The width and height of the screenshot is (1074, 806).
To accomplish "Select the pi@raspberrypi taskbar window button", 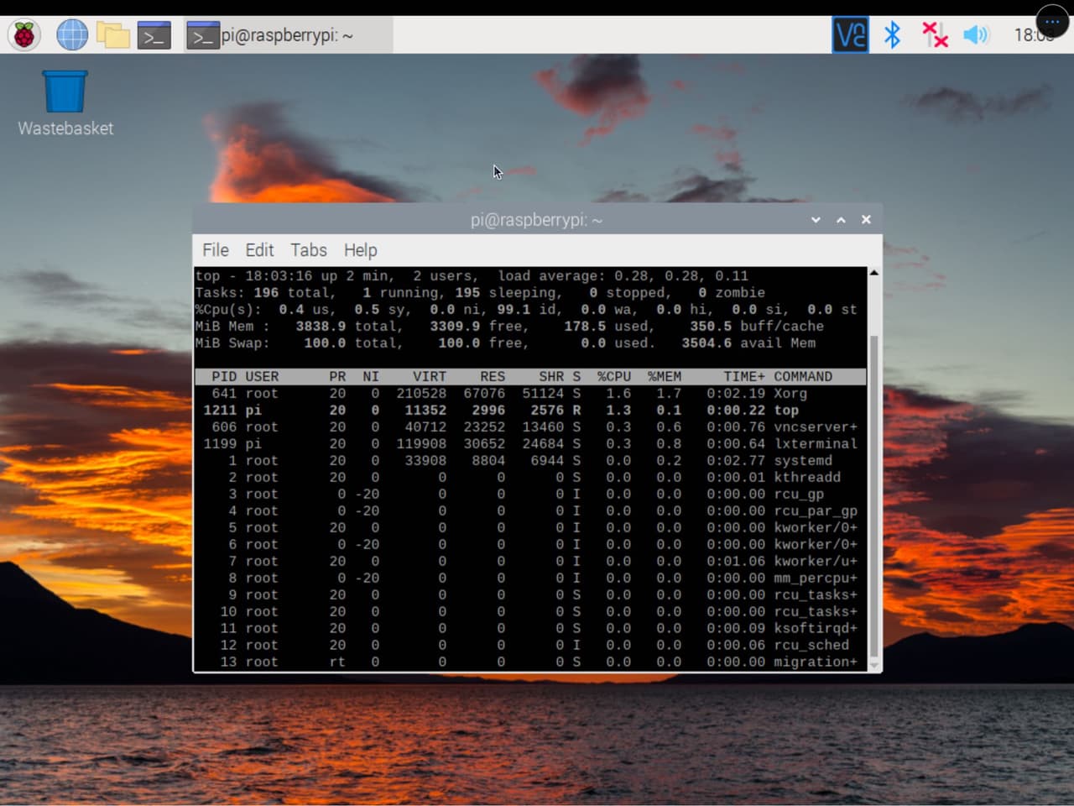I will point(288,35).
